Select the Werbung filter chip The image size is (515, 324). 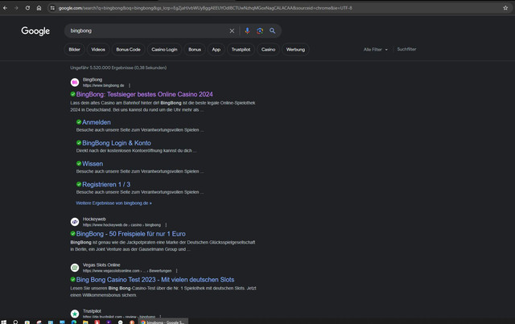tap(295, 50)
